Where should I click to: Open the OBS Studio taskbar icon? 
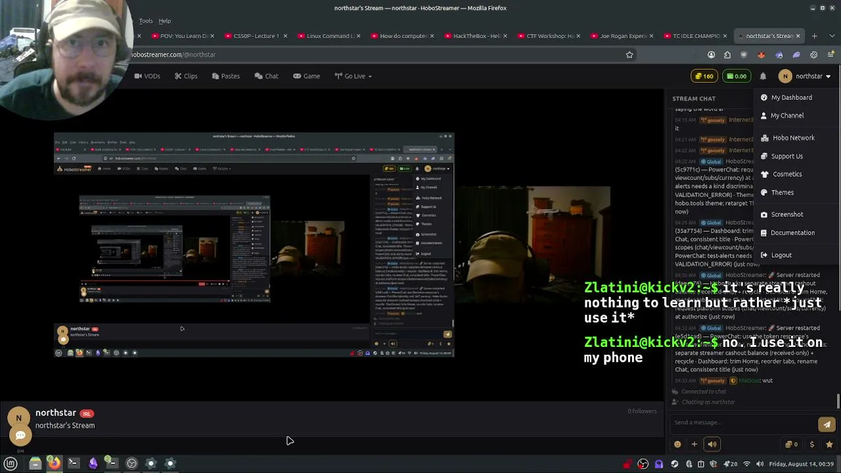(x=131, y=464)
